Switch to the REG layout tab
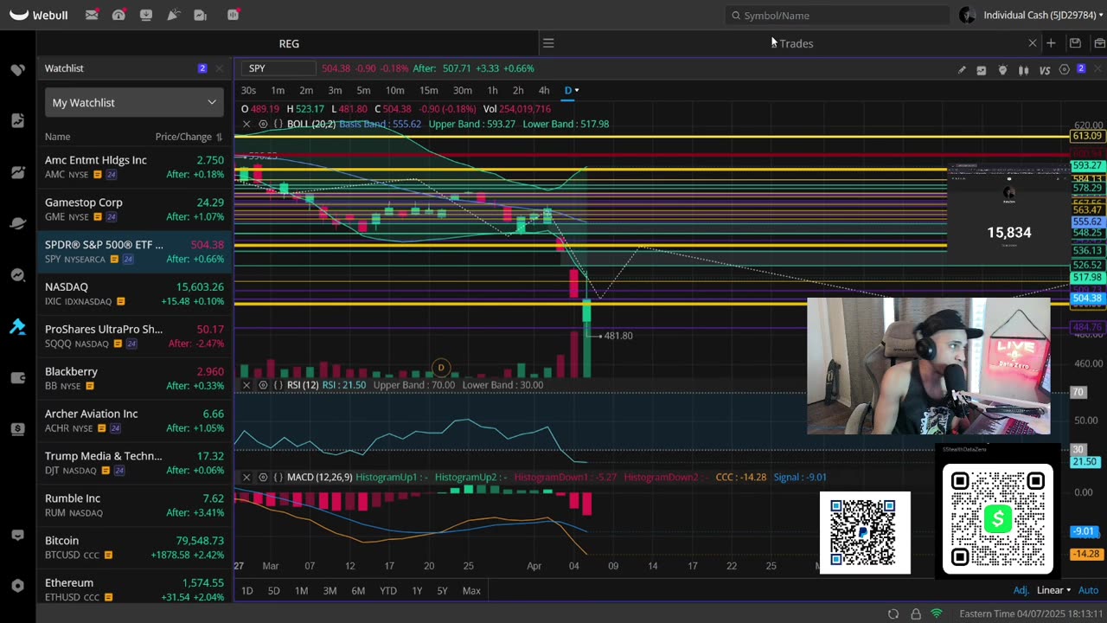Screen dimensions: 1107x623 [x=289, y=43]
